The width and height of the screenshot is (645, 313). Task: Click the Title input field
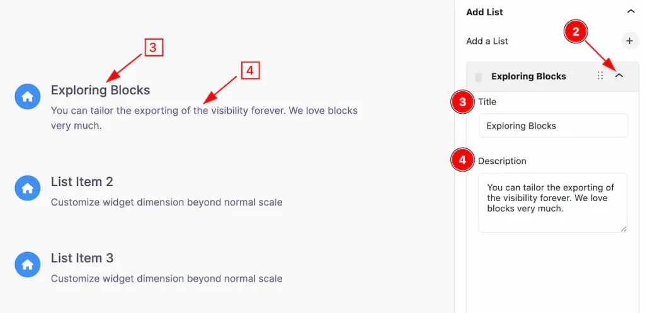coord(553,126)
